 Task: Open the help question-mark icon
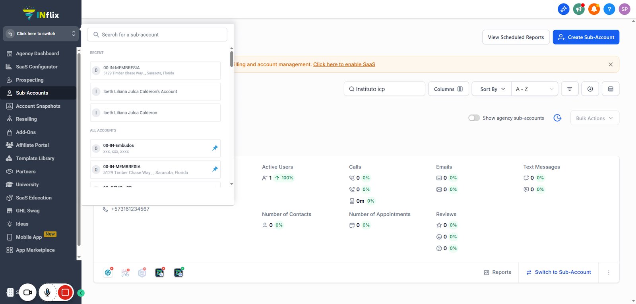pos(609,9)
